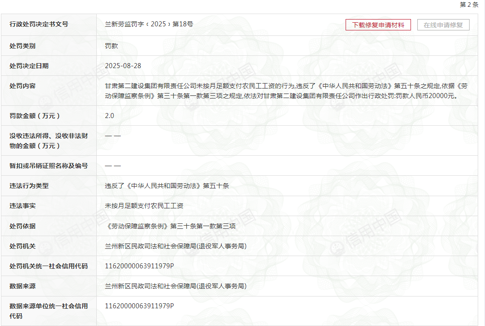This screenshot has height=326, width=485.
Task: Click the 罚款金额（万元） row label
Action: click(x=35, y=116)
